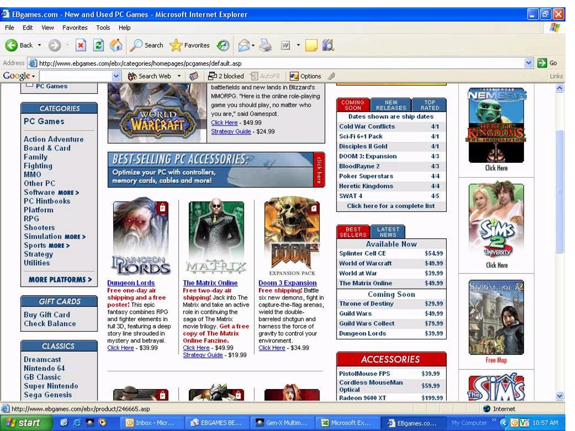
Task: Click the Edit with Word icon
Action: [x=285, y=45]
